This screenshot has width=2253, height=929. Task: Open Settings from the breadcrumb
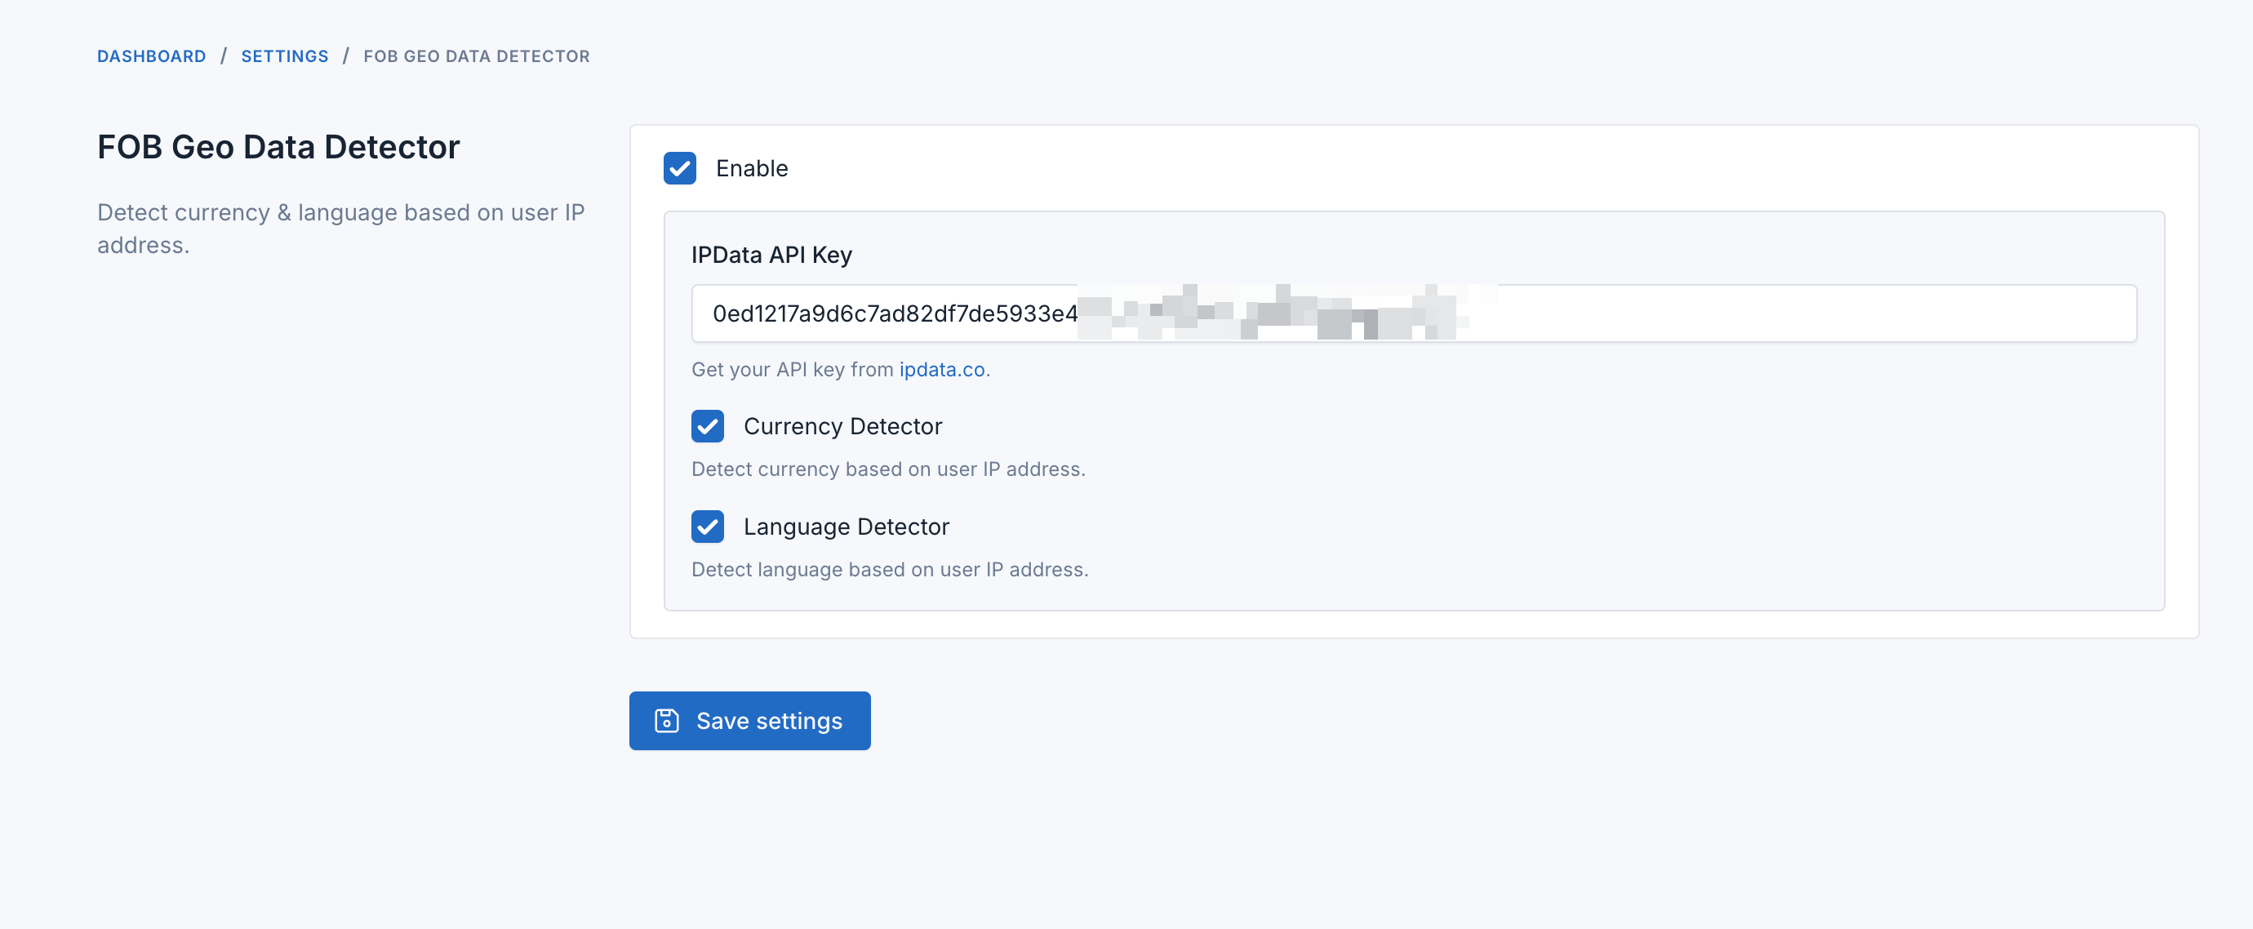click(284, 56)
